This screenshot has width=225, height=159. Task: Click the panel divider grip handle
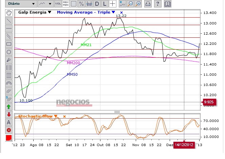[x=117, y=112]
